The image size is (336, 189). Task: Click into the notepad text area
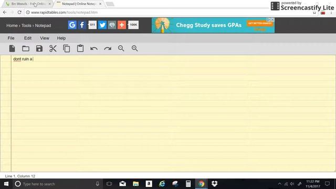tap(173, 113)
